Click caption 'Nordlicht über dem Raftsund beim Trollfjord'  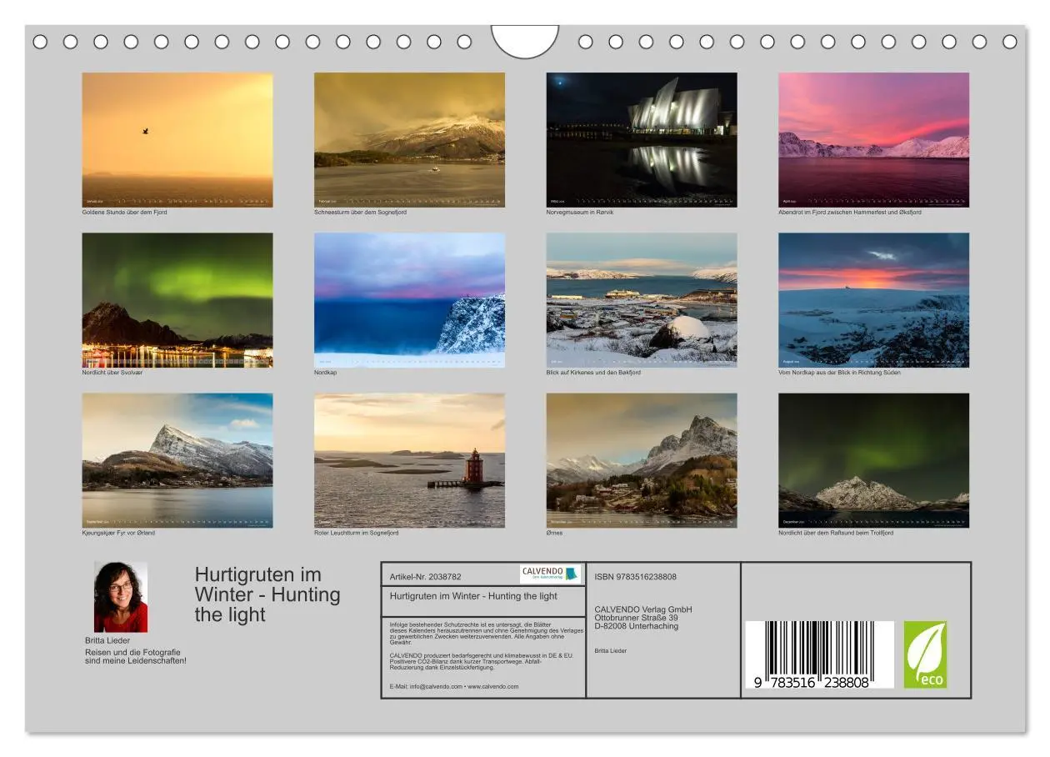pos(836,533)
